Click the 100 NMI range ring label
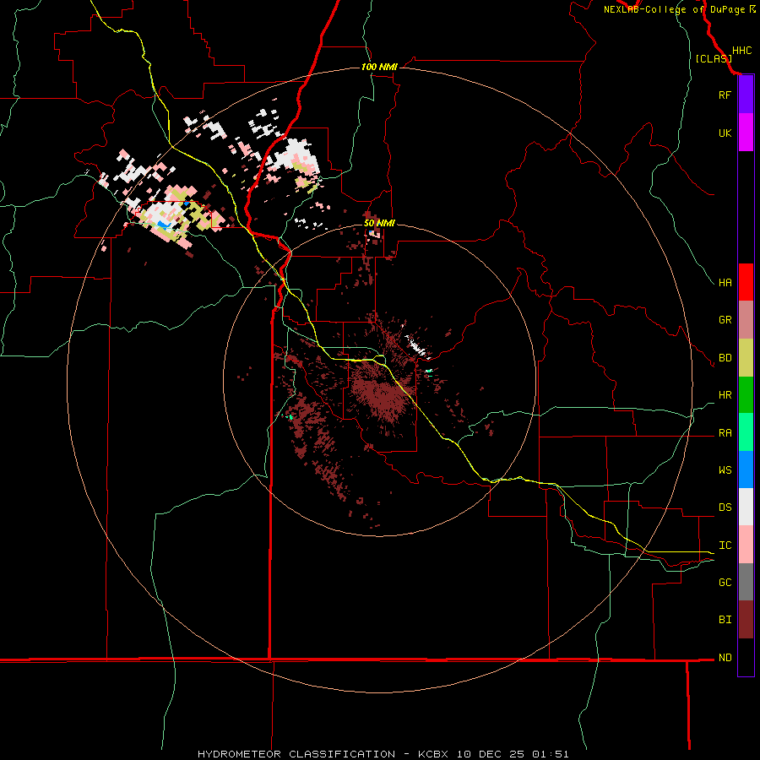This screenshot has width=760, height=760. click(x=379, y=67)
